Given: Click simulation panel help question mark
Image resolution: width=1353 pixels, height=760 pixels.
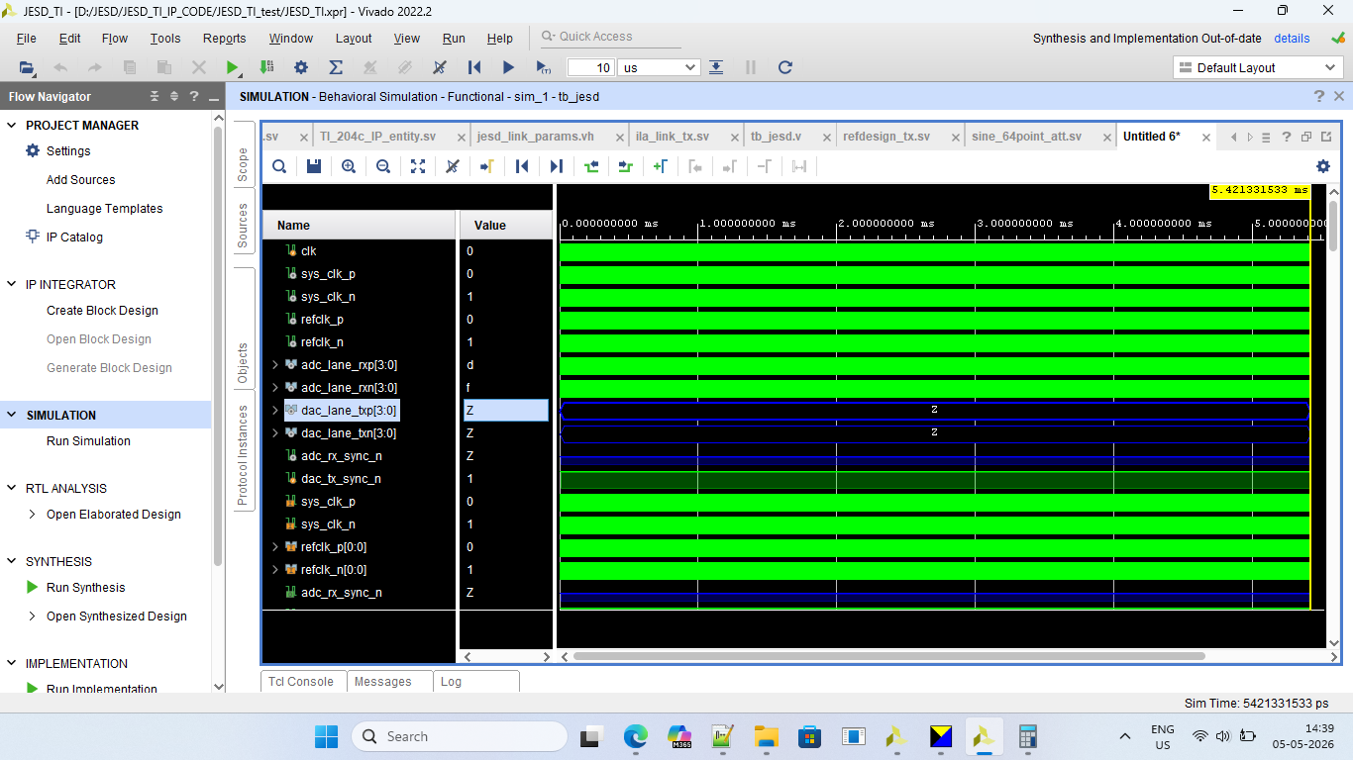Looking at the screenshot, I should click(x=1319, y=97).
